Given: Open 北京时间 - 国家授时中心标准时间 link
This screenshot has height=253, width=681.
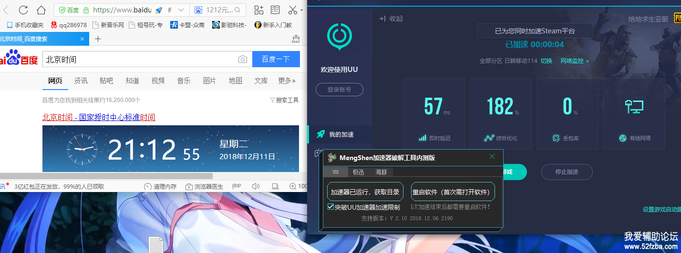Looking at the screenshot, I should tap(99, 117).
